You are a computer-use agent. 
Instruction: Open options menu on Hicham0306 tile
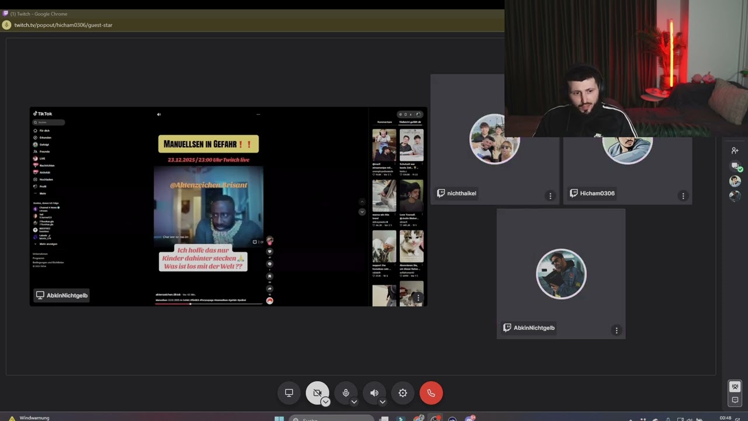[683, 196]
